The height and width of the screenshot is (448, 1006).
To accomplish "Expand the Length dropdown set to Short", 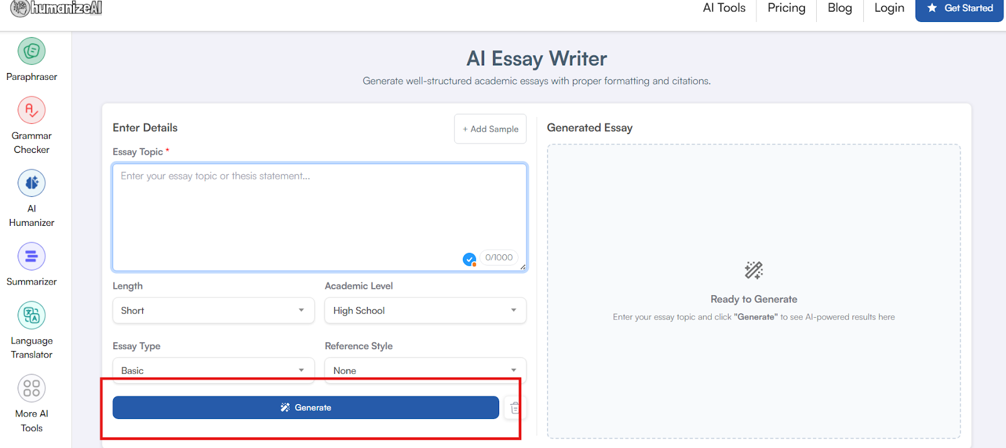I will click(x=213, y=310).
